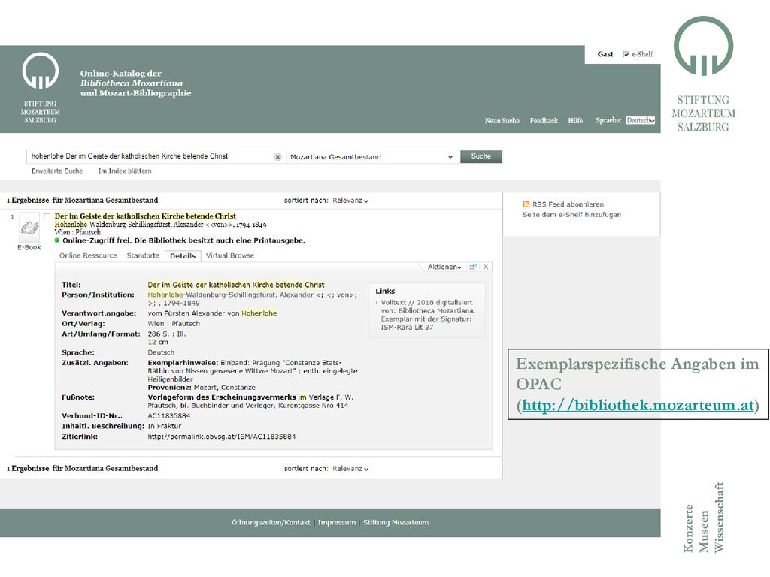Viewport: 770px width, 577px height.
Task: Expand the upper Relevanz sort dropdown
Action: point(350,200)
